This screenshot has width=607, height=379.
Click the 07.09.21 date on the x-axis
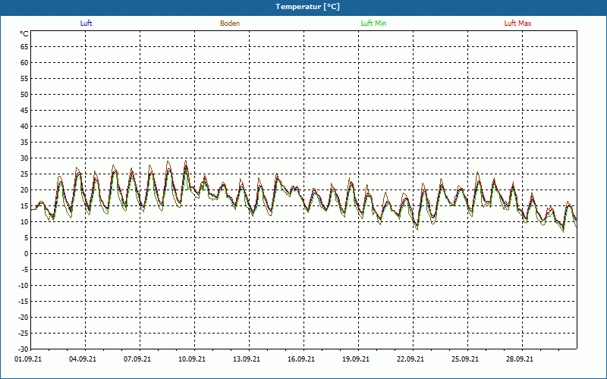(137, 359)
